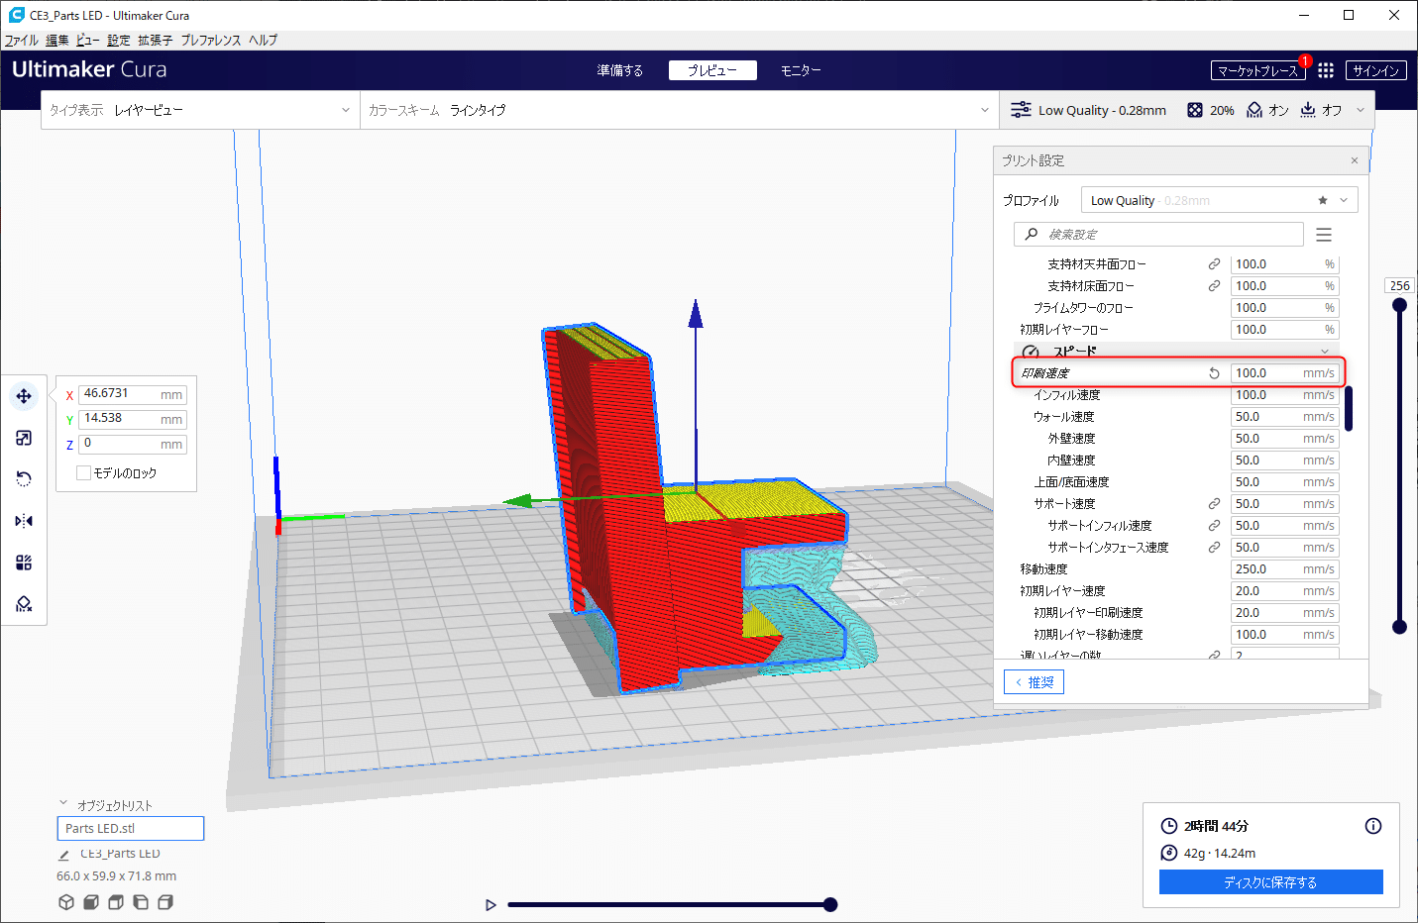Click the print info circle icon

coord(1373,826)
